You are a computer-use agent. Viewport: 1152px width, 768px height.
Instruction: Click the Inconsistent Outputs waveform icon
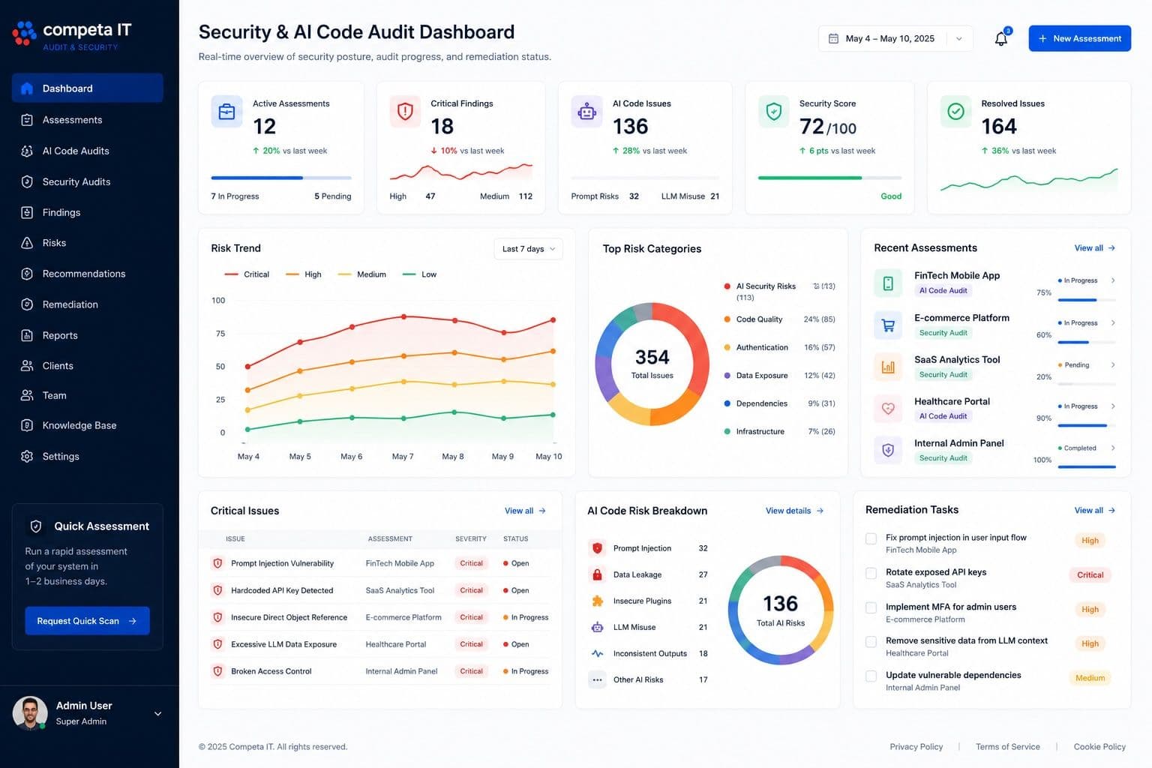(598, 653)
